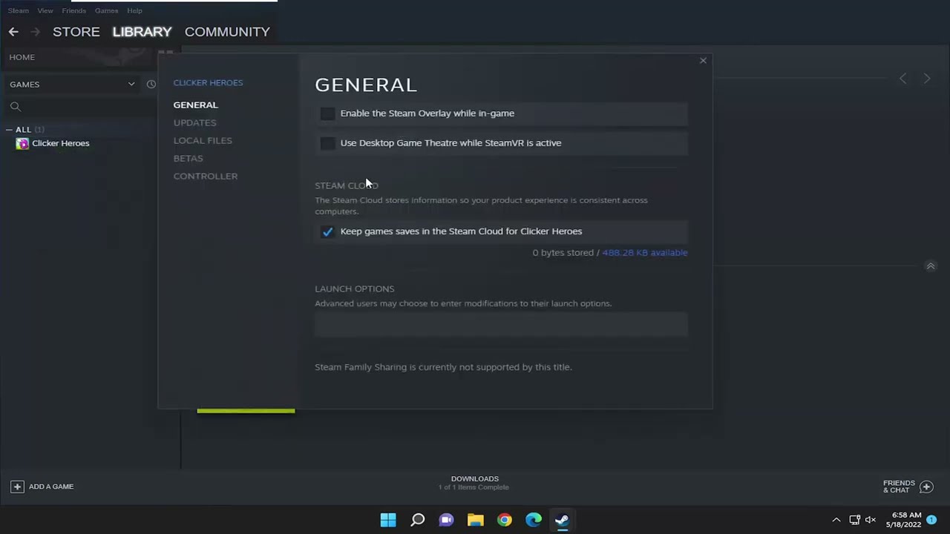This screenshot has height=534, width=950.
Task: Open the notification badge in the tray
Action: pos(931,520)
